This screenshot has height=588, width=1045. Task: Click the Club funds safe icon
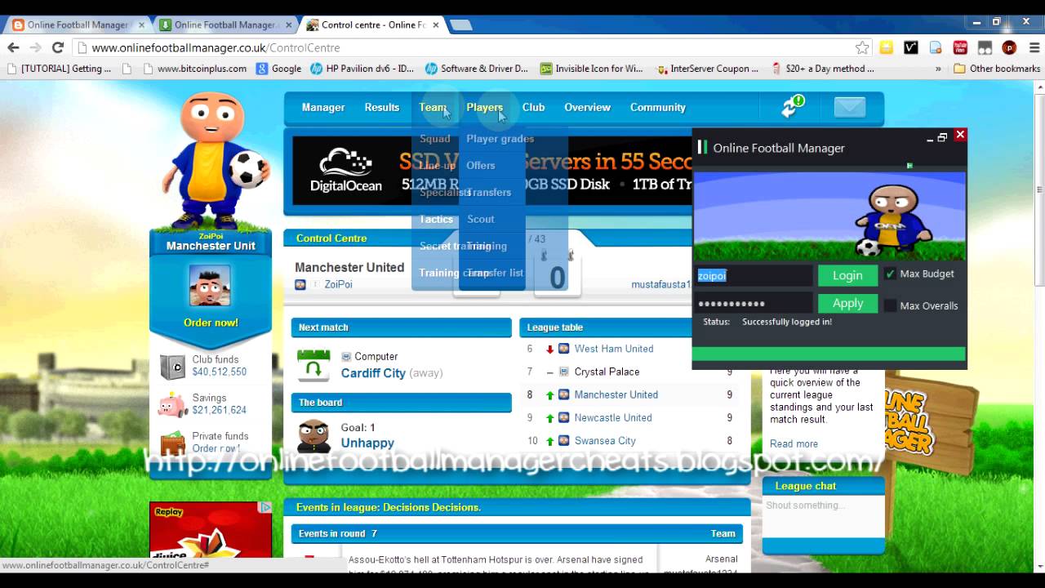pyautogui.click(x=172, y=367)
